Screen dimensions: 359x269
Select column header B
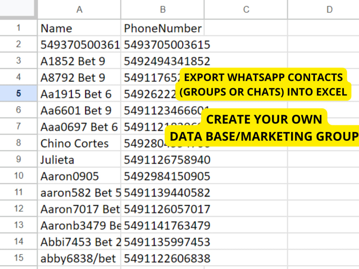pos(163,9)
